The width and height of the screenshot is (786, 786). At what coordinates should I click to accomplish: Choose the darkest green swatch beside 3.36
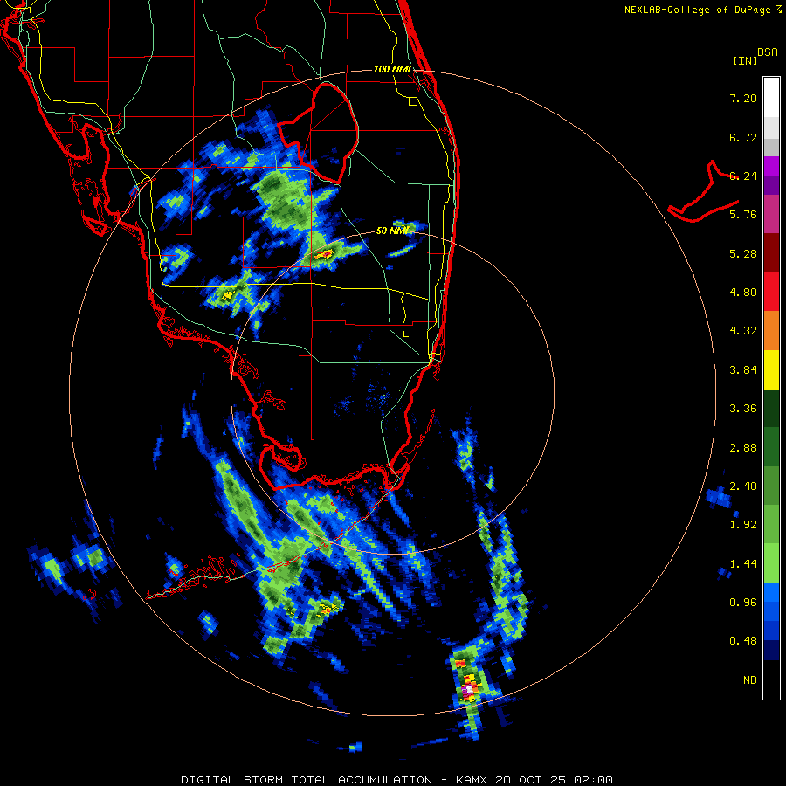(771, 408)
